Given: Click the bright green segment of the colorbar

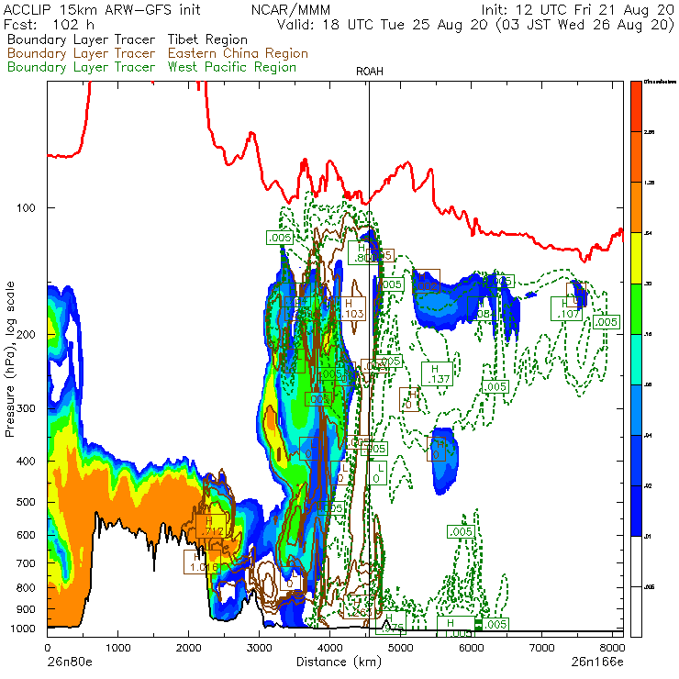Looking at the screenshot, I should point(636,308).
